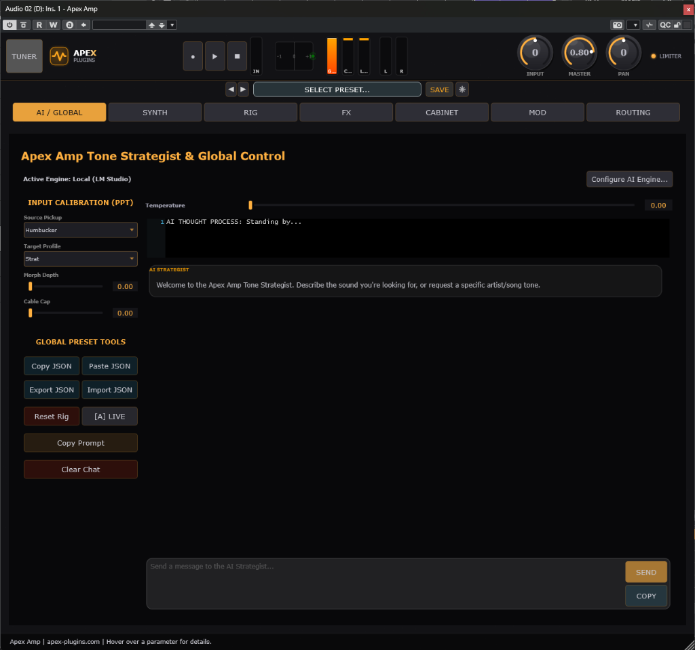Click the play triangle button
This screenshot has height=650, width=695.
click(x=215, y=56)
